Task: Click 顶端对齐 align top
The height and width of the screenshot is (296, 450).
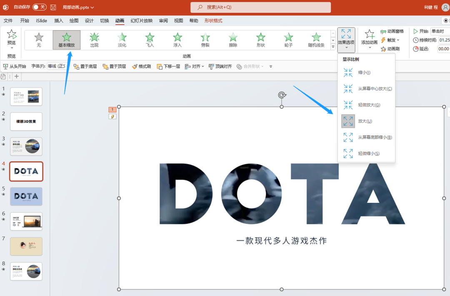Action: click(x=220, y=67)
